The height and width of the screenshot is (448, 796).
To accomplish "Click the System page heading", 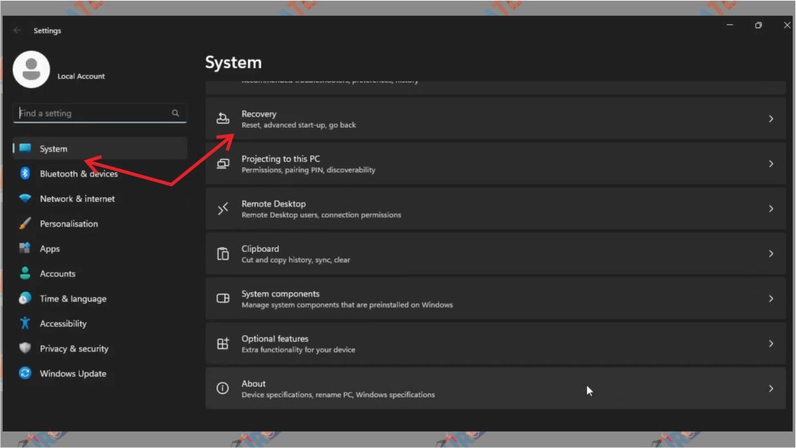I will (x=233, y=63).
